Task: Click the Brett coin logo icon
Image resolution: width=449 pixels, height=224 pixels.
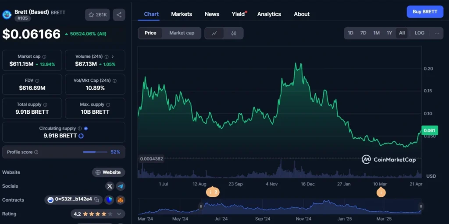Action: [7, 14]
